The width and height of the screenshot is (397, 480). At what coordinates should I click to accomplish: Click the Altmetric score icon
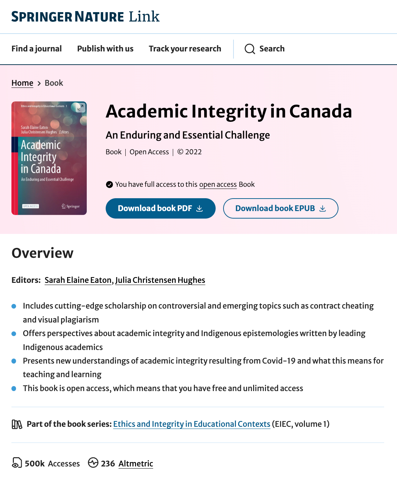[93, 463]
